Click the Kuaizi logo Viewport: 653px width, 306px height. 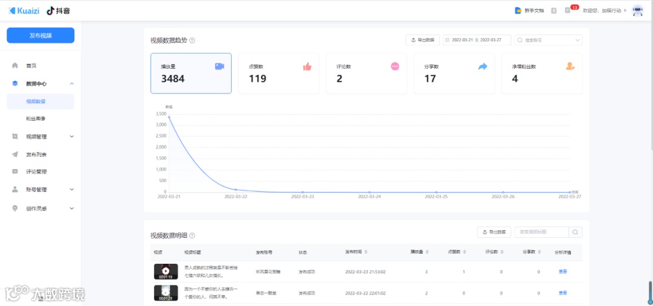[x=24, y=11]
